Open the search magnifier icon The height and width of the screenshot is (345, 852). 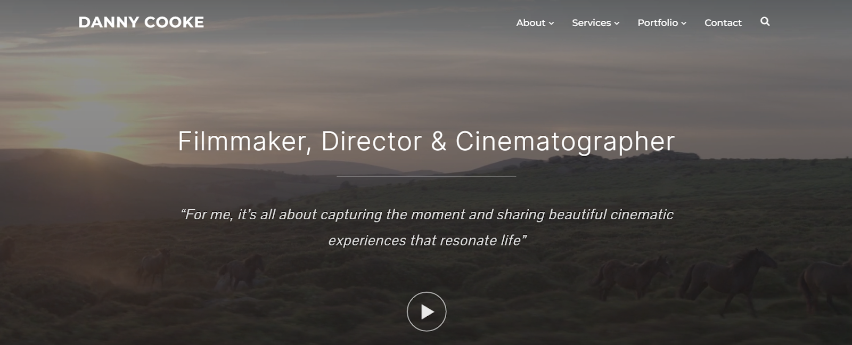(x=765, y=22)
